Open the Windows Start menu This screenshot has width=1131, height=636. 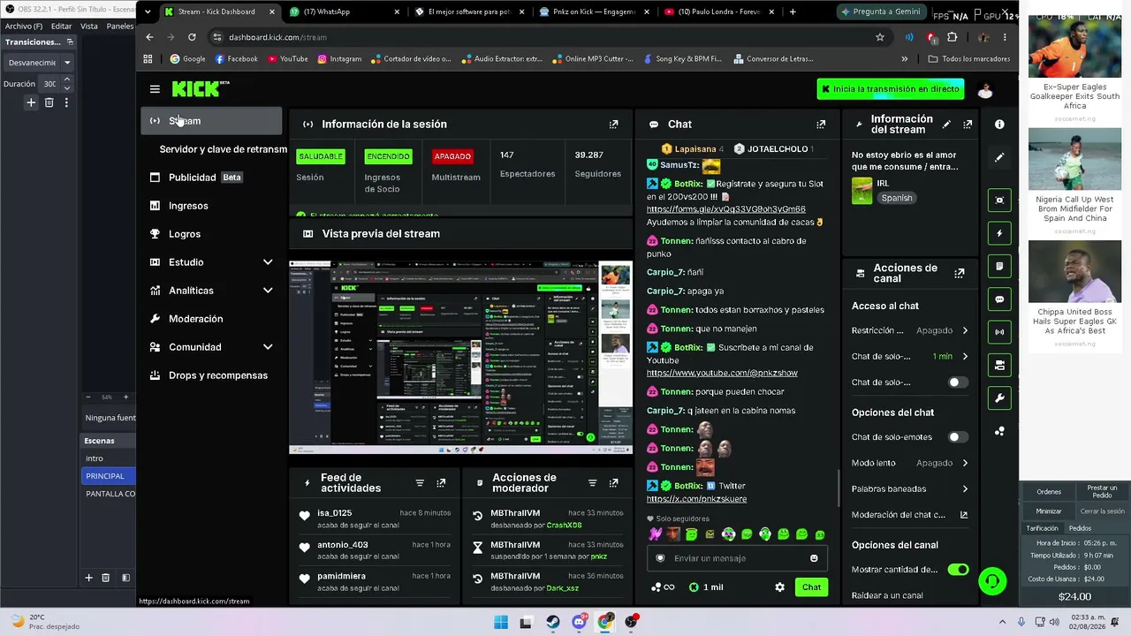(500, 622)
